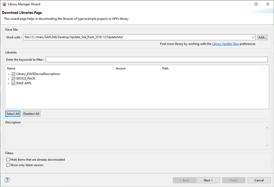Uncheck the DEVICE_PACK checkbox
274x187 pixels.
coord(13,78)
